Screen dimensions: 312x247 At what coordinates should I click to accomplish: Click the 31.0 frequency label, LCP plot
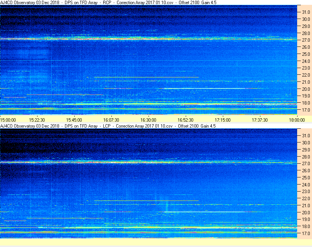(x=306, y=135)
